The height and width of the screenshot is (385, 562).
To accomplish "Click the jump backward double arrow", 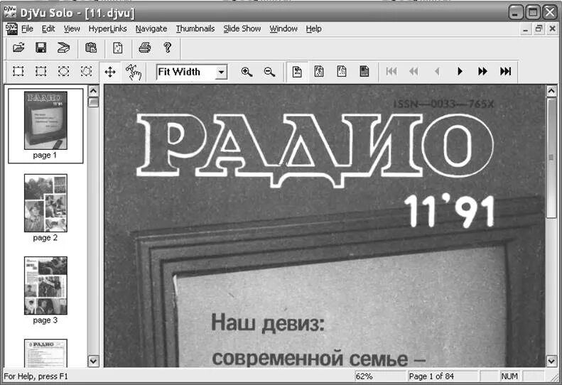I will tap(414, 71).
